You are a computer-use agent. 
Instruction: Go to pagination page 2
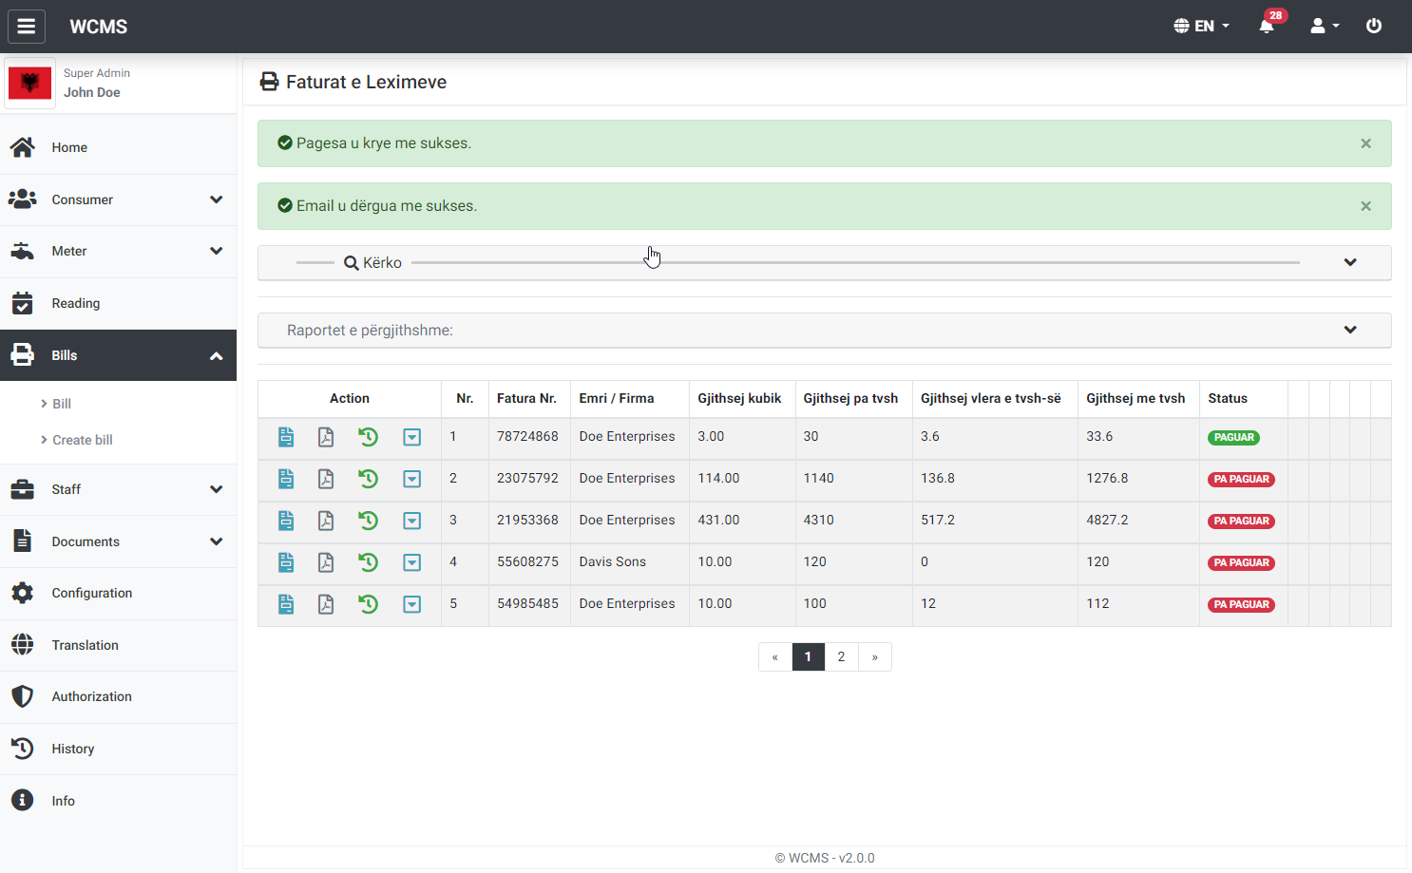[841, 657]
